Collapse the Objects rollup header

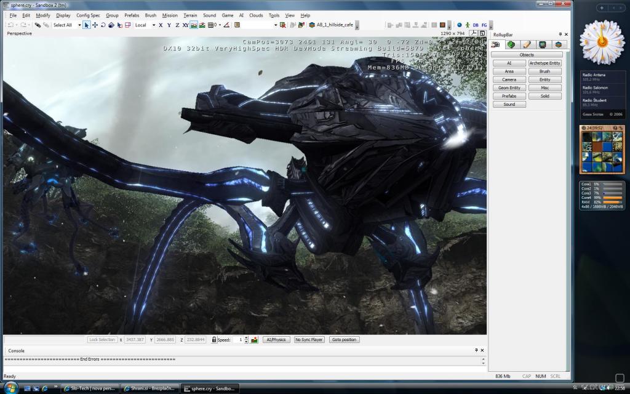(527, 55)
